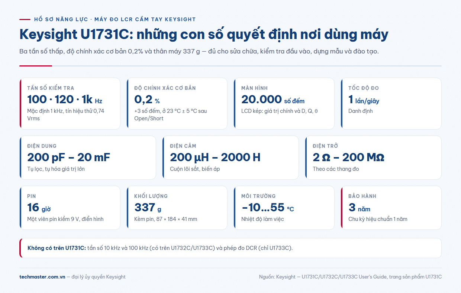Select the 'KHỐI LƯỢNG' label
The width and height of the screenshot is (461, 293).
[x=151, y=196]
